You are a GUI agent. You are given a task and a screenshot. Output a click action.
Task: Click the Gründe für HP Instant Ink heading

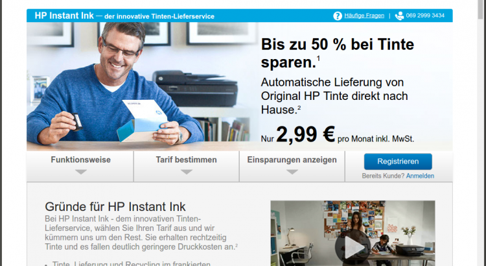click(115, 207)
